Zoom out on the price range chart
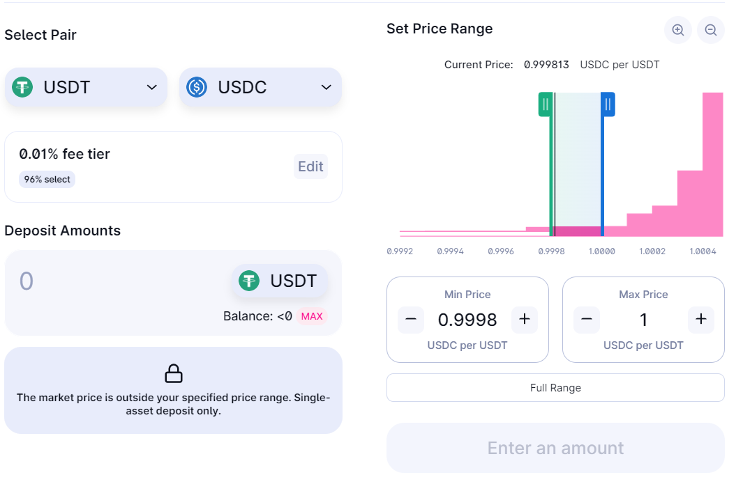Screen dimensions: 736x498 (x=711, y=30)
